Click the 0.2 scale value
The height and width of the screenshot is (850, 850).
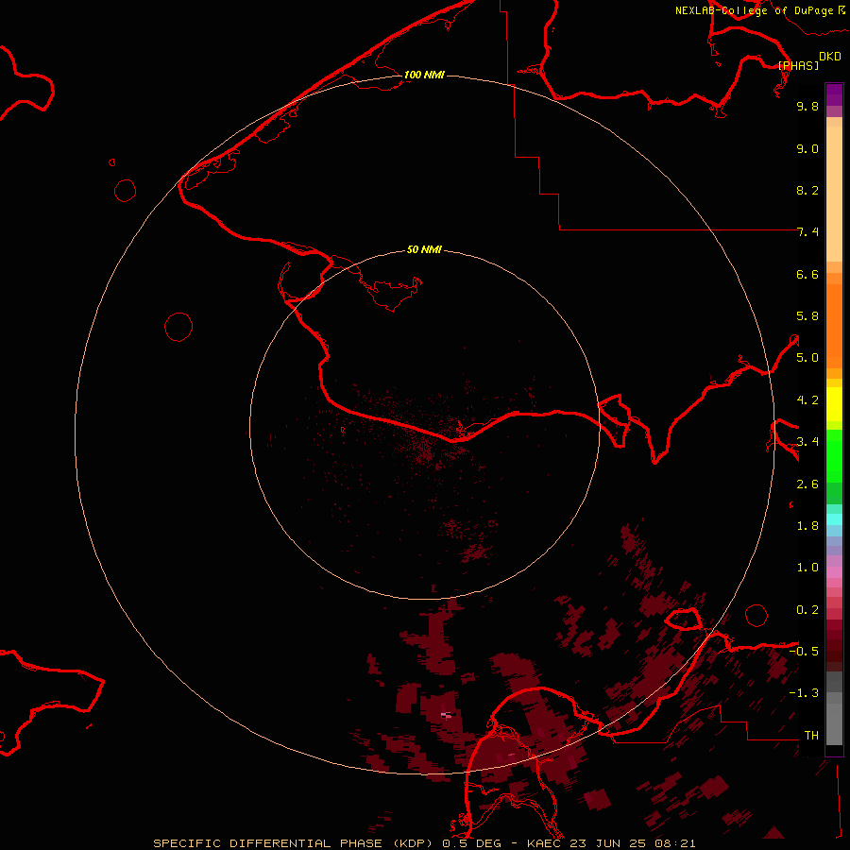click(807, 610)
